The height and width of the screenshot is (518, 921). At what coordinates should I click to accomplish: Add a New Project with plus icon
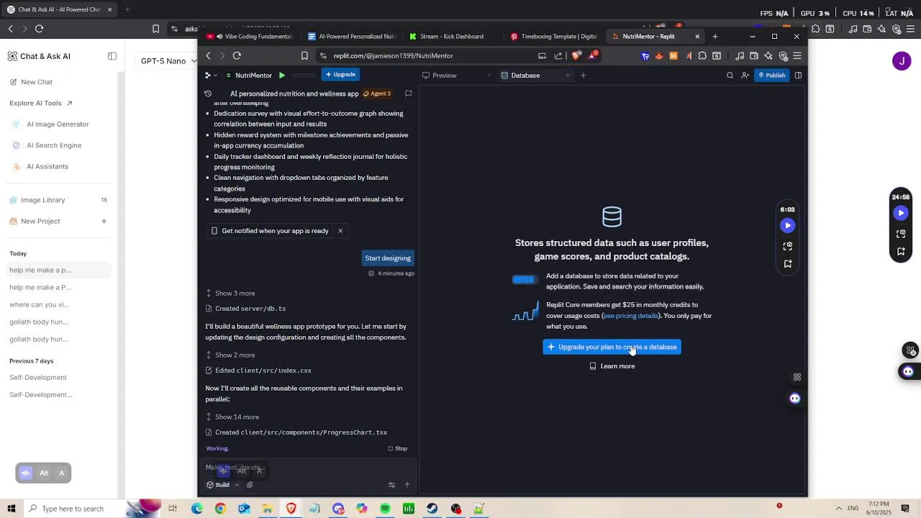[x=104, y=221]
